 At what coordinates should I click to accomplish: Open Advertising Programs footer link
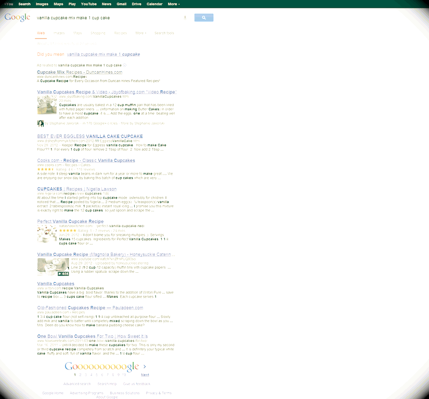coord(86,393)
